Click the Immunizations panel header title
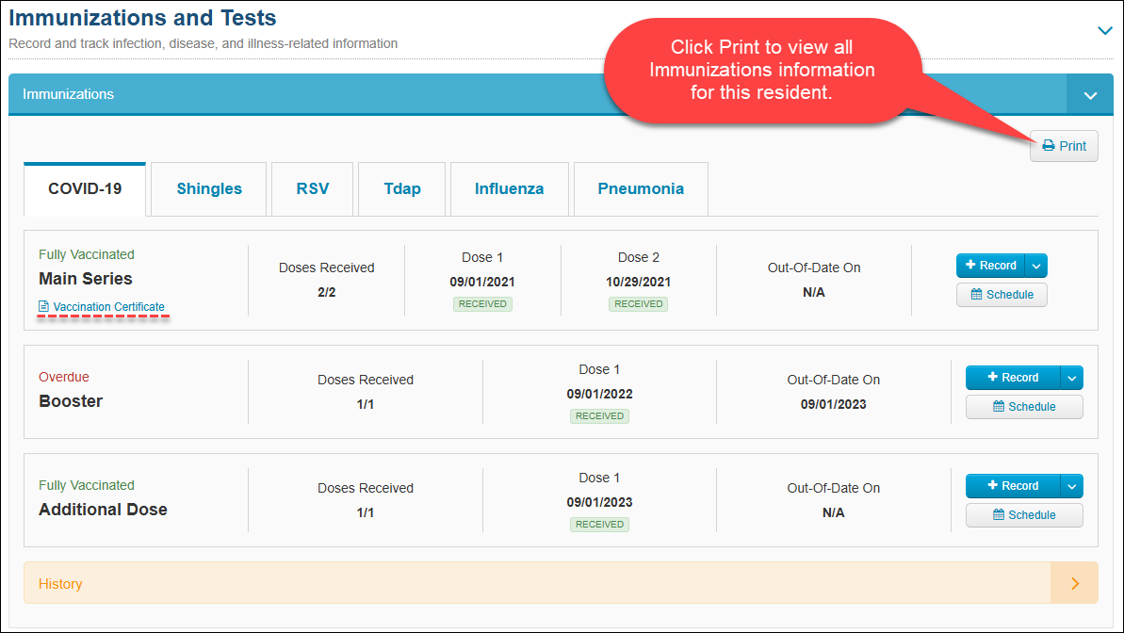The height and width of the screenshot is (633, 1124). tap(68, 94)
